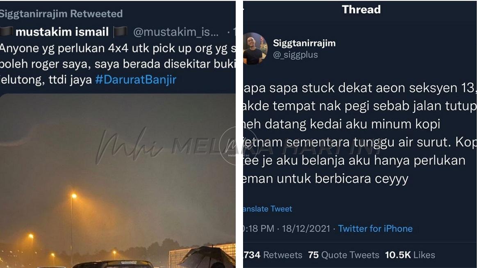Image resolution: width=478 pixels, height=268 pixels.
Task: Click the tweet text about kopi Vietnam
Action: (x=360, y=133)
